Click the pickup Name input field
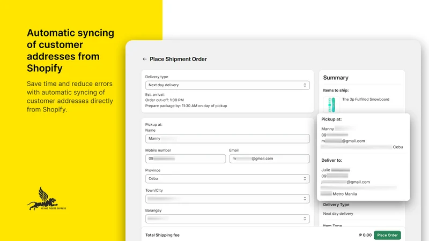Image resolution: width=429 pixels, height=241 pixels. point(227,139)
